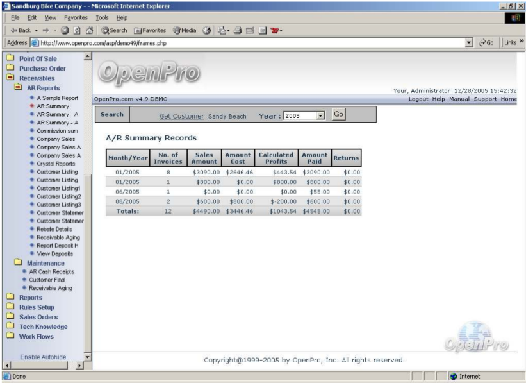
Task: Open the Favorites toolbar button
Action: point(149,30)
